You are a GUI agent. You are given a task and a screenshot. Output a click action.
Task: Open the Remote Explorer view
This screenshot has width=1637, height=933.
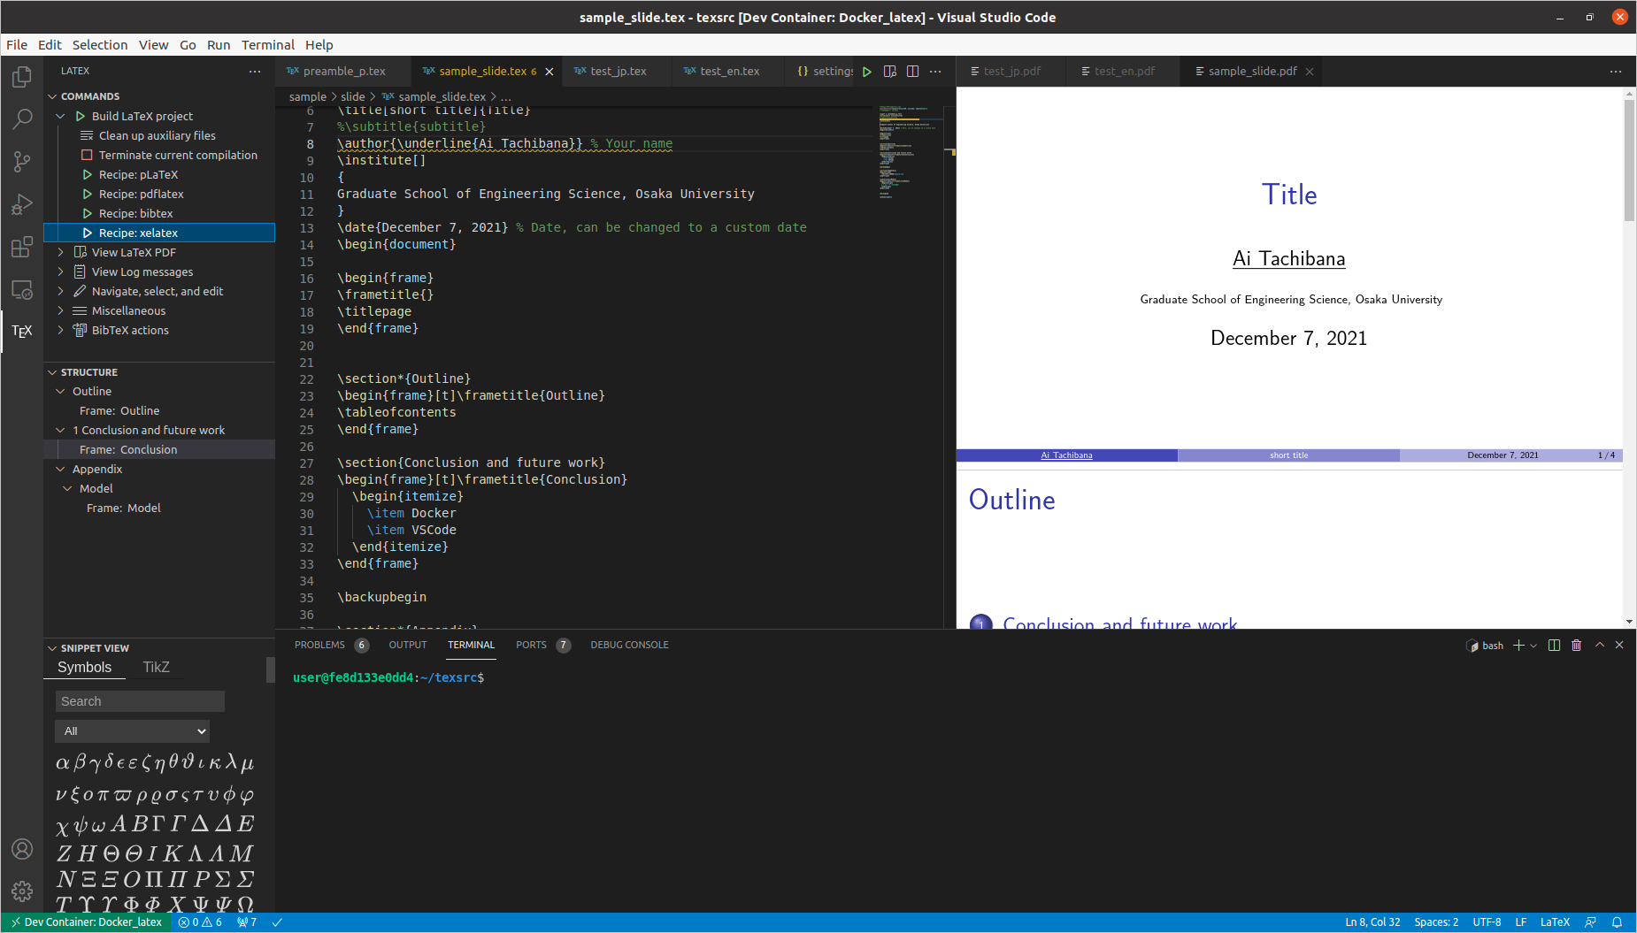22,289
